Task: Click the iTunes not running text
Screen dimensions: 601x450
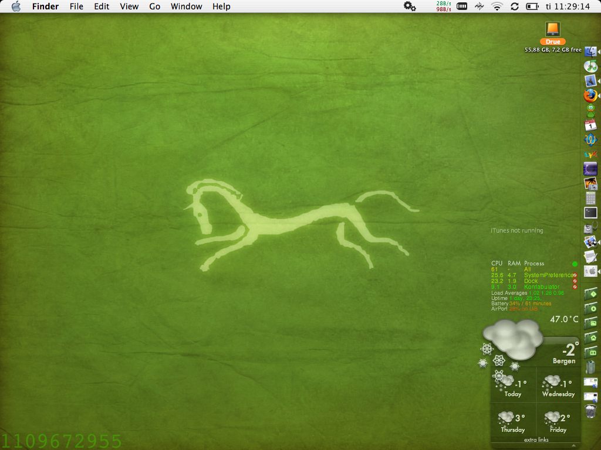Action: click(x=516, y=230)
